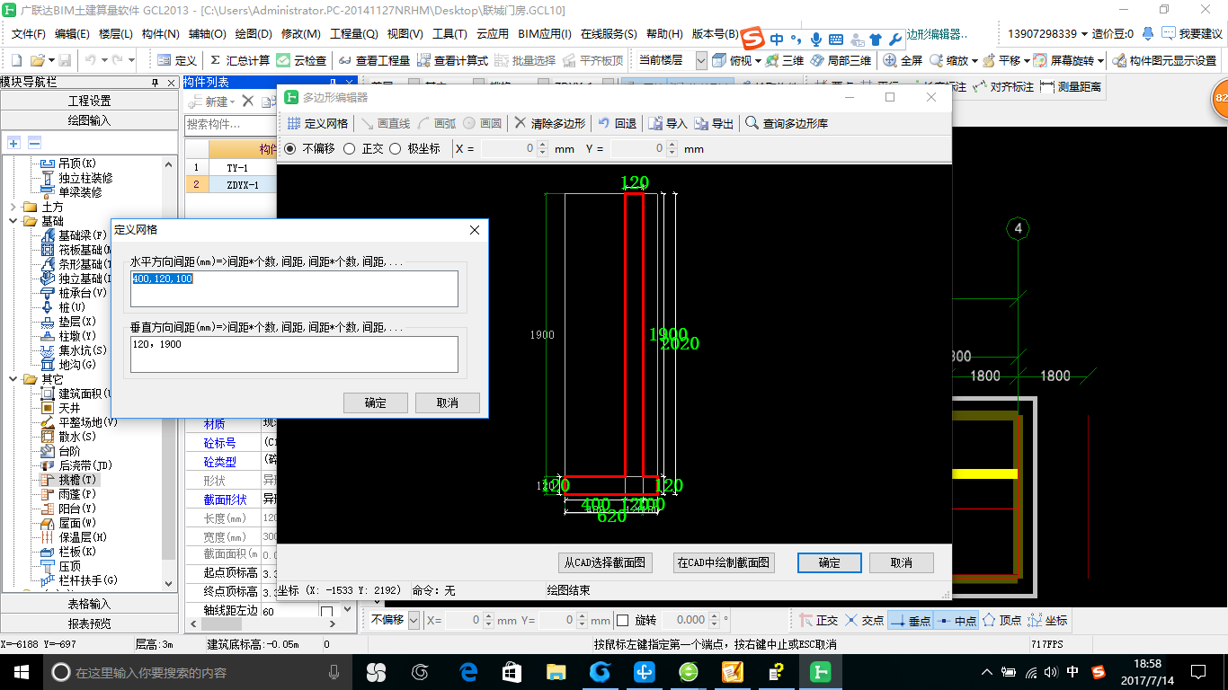
Task: Click 从CAD选择截面图 button
Action: (605, 562)
